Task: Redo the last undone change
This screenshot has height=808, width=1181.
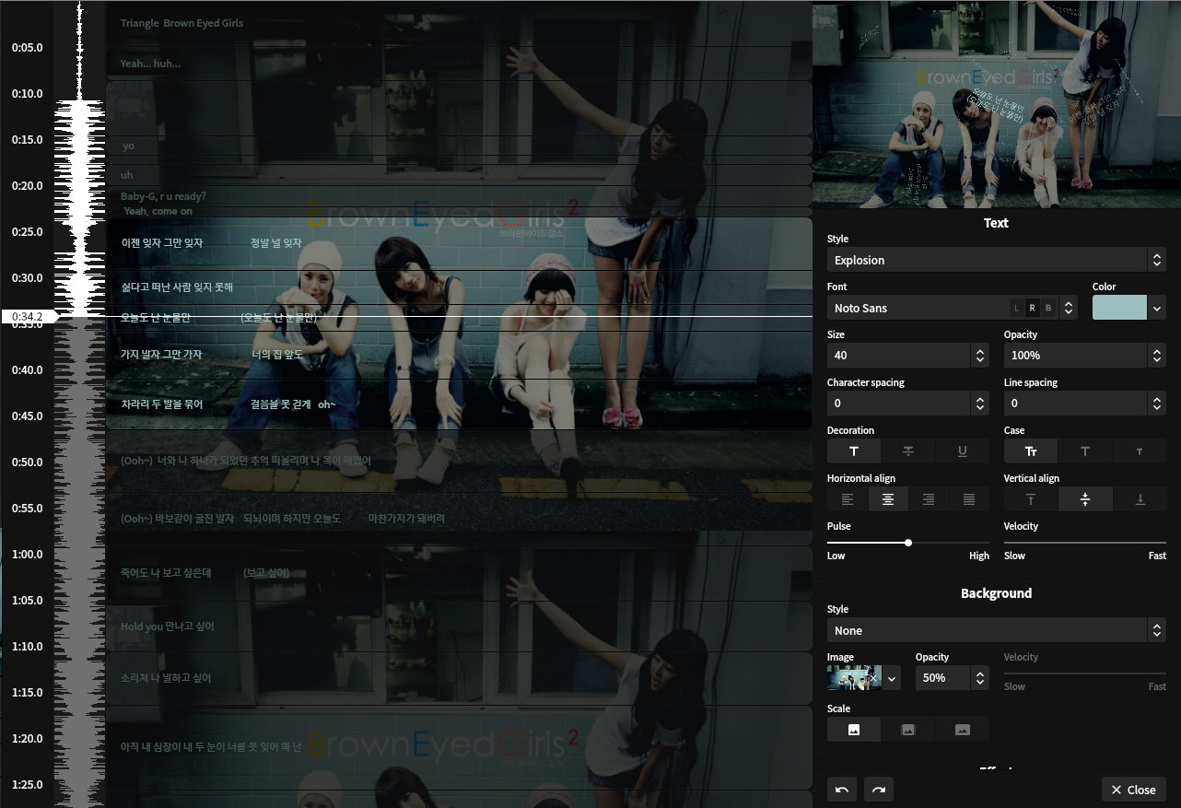Action: pos(879,790)
